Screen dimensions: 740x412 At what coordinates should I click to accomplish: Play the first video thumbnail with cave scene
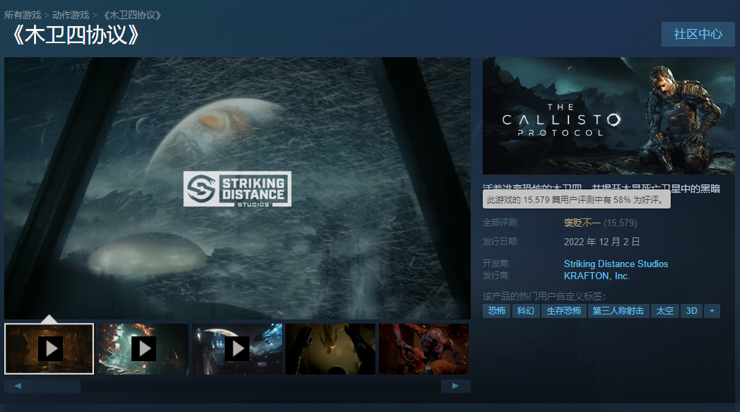(x=49, y=349)
